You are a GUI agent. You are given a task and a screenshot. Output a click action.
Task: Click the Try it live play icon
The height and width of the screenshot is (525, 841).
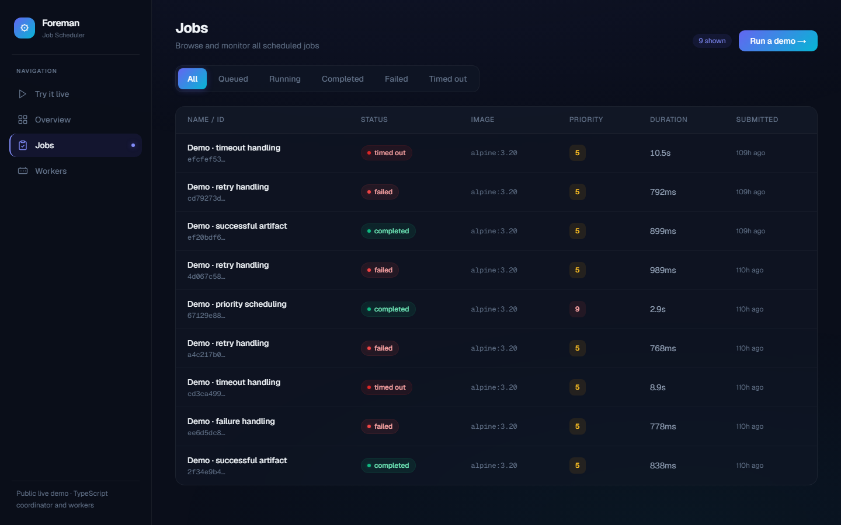(x=23, y=94)
